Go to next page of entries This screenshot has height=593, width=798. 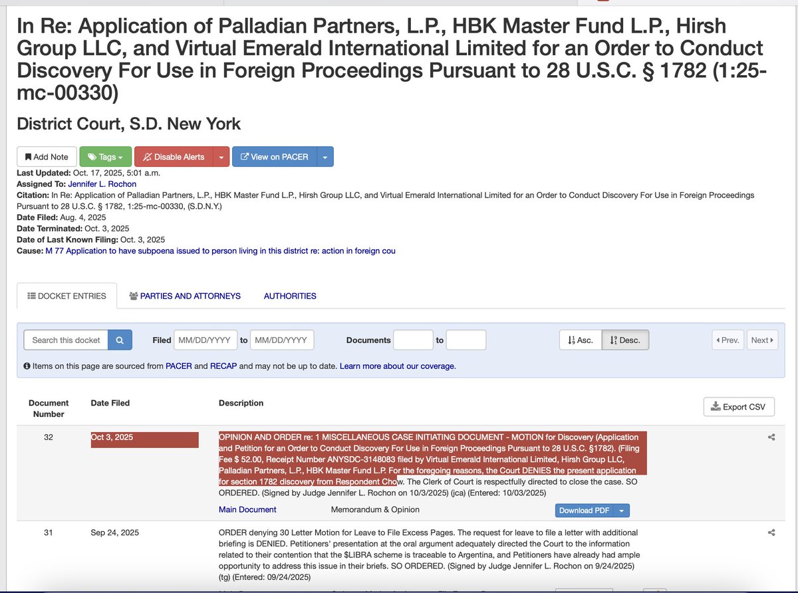[761, 340]
